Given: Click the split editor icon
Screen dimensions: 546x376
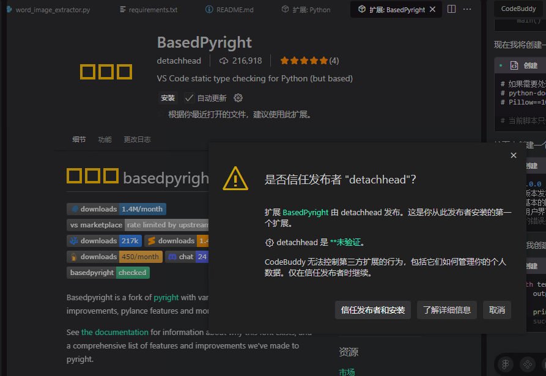Looking at the screenshot, I should [x=451, y=9].
